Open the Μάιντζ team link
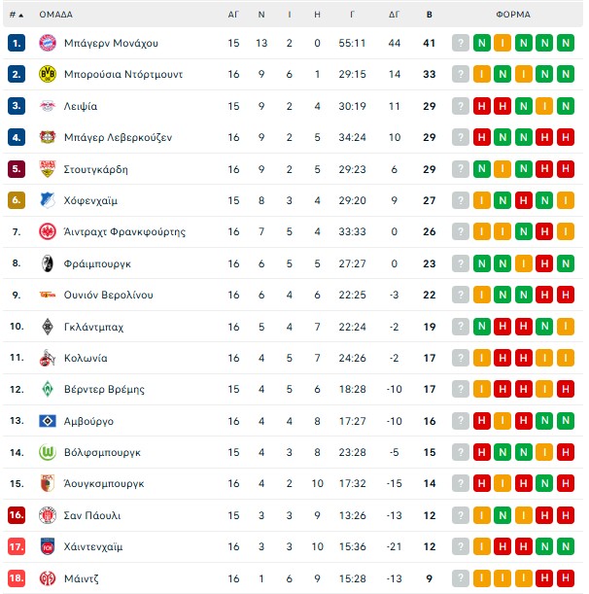The image size is (589, 594). 81,578
